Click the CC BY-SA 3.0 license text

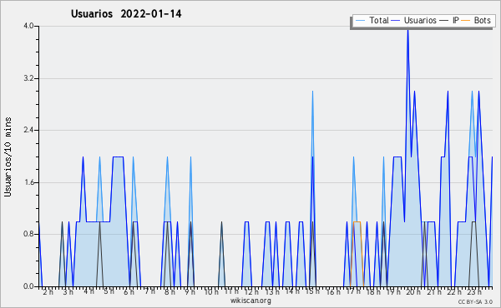point(475,302)
